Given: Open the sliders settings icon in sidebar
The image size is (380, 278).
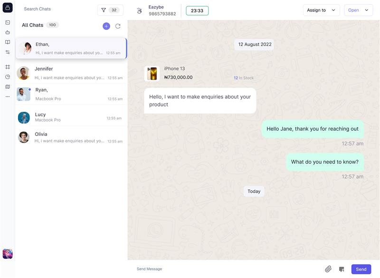Looking at the screenshot, I should tap(6, 51).
